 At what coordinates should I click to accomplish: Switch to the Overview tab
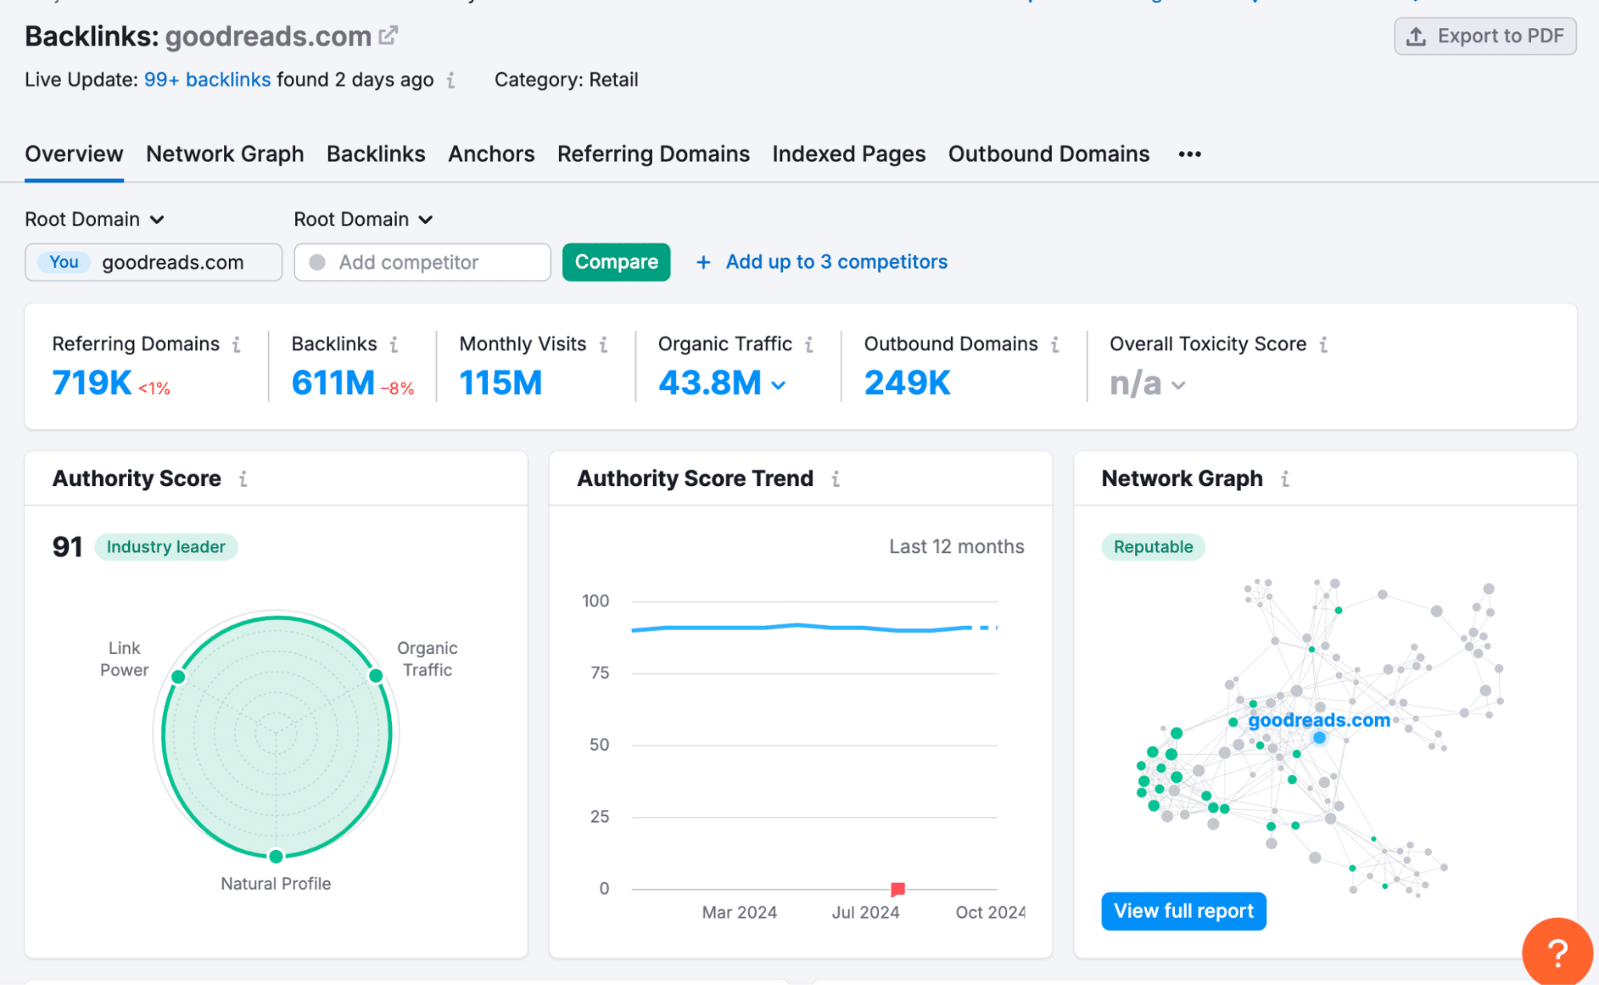pos(74,154)
